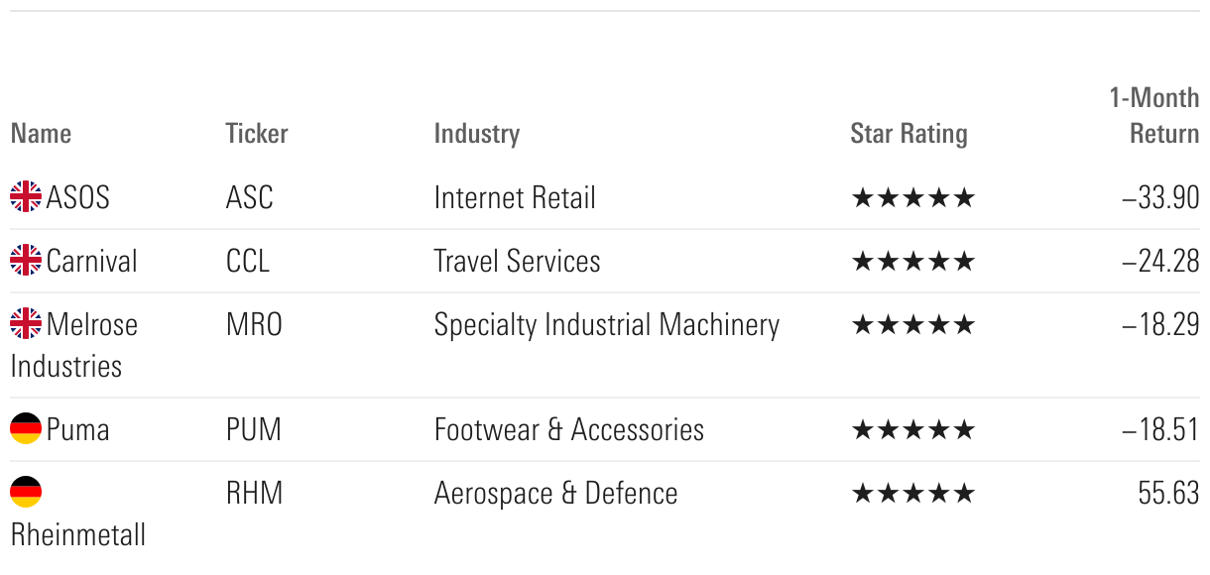Sort by the Industry column header
Screen dimensions: 1210x575
point(477,134)
